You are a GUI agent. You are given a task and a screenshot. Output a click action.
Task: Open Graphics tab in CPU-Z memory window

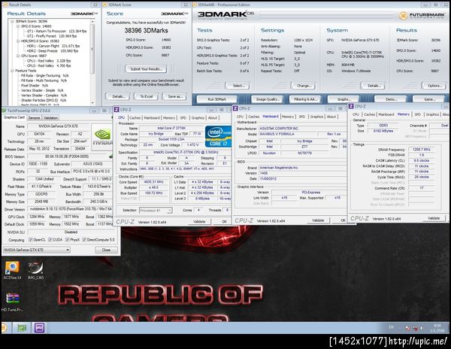click(432, 114)
